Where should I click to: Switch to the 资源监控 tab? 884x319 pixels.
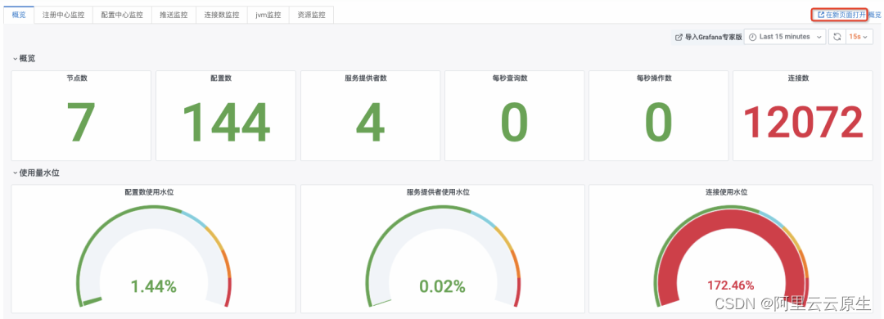(x=311, y=16)
